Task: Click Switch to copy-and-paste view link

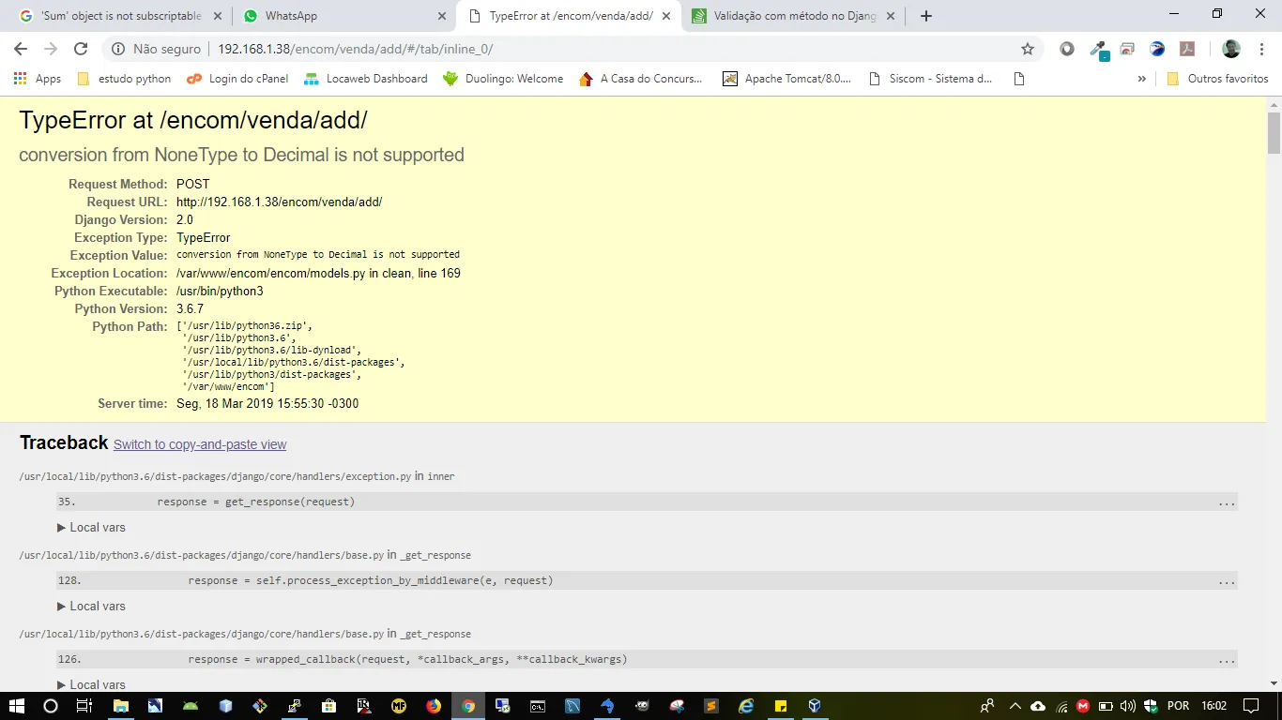Action: pyautogui.click(x=200, y=444)
